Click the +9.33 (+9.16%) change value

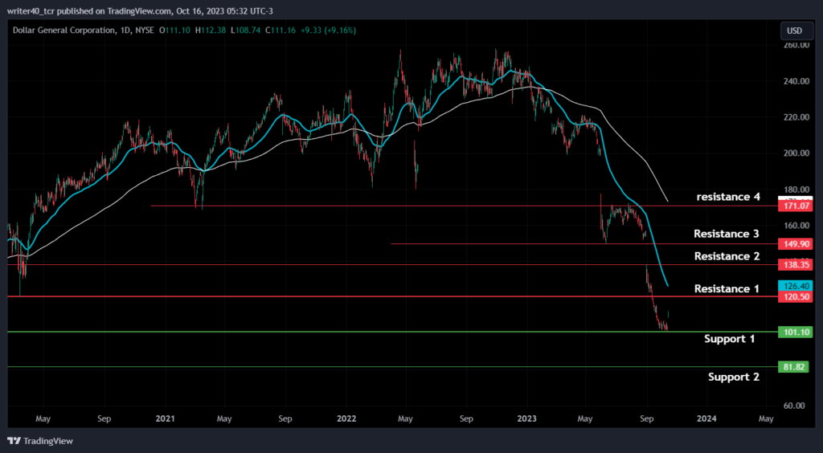click(x=328, y=31)
